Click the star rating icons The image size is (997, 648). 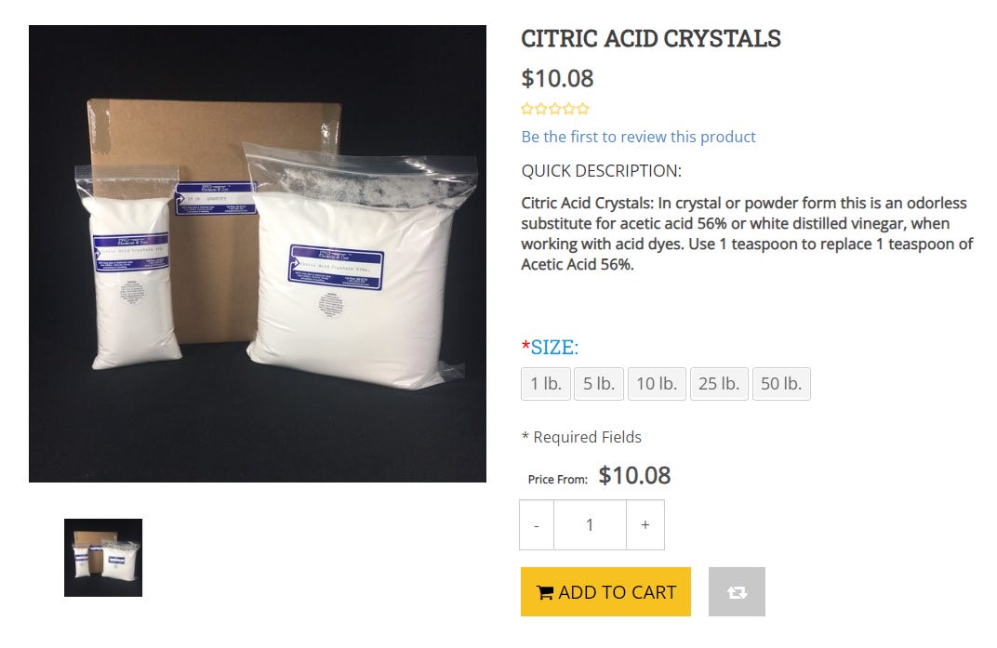555,109
